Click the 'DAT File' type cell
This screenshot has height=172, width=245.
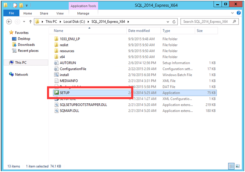(x=169, y=87)
